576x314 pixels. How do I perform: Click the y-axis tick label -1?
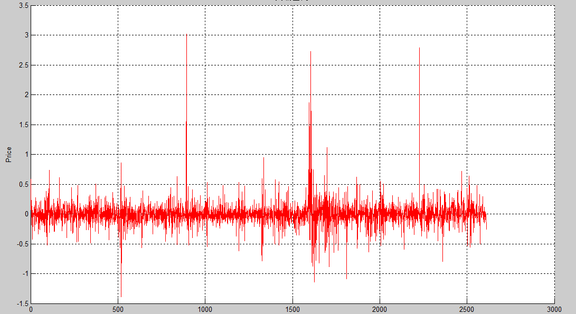[25, 274]
